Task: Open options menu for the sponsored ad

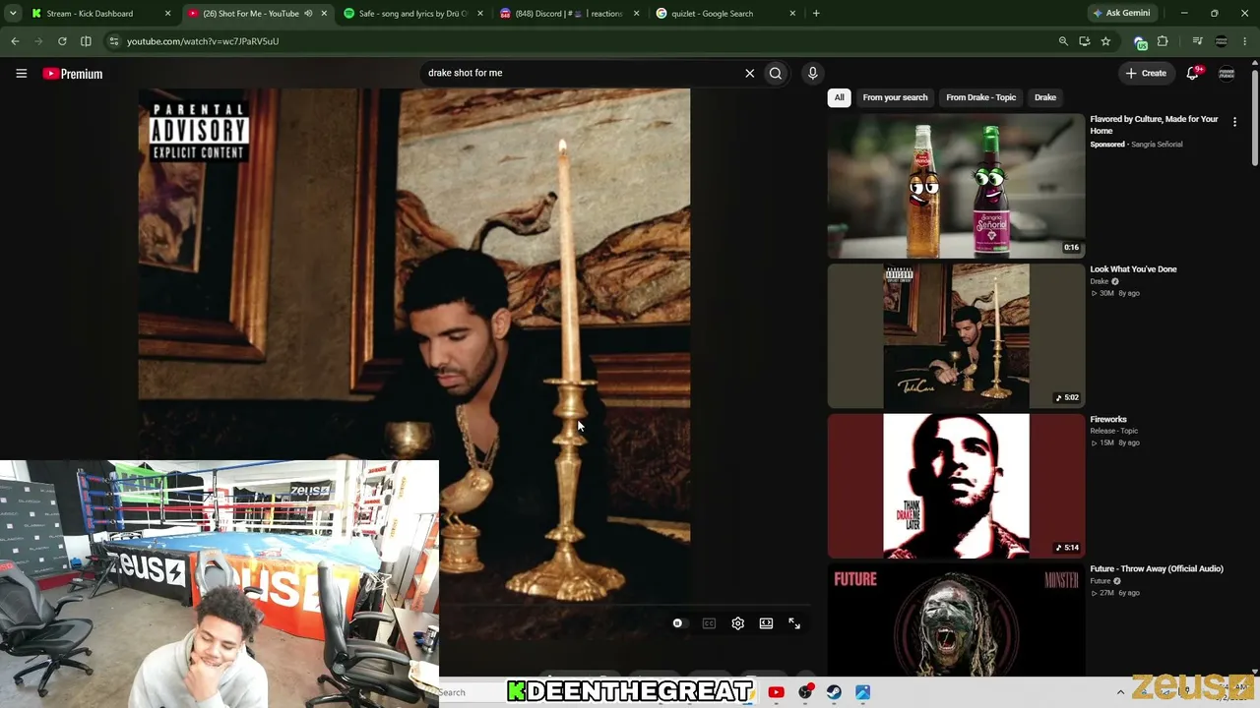Action: pyautogui.click(x=1234, y=122)
